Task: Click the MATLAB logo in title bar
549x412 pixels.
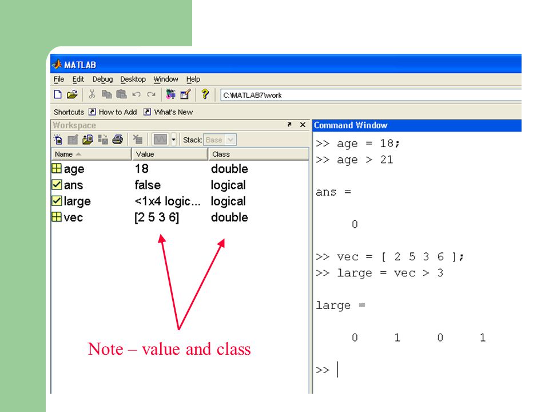Action: point(57,65)
